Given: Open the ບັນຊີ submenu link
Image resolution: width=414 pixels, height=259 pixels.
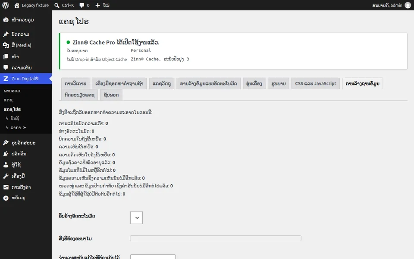Looking at the screenshot, I should coord(15,118).
